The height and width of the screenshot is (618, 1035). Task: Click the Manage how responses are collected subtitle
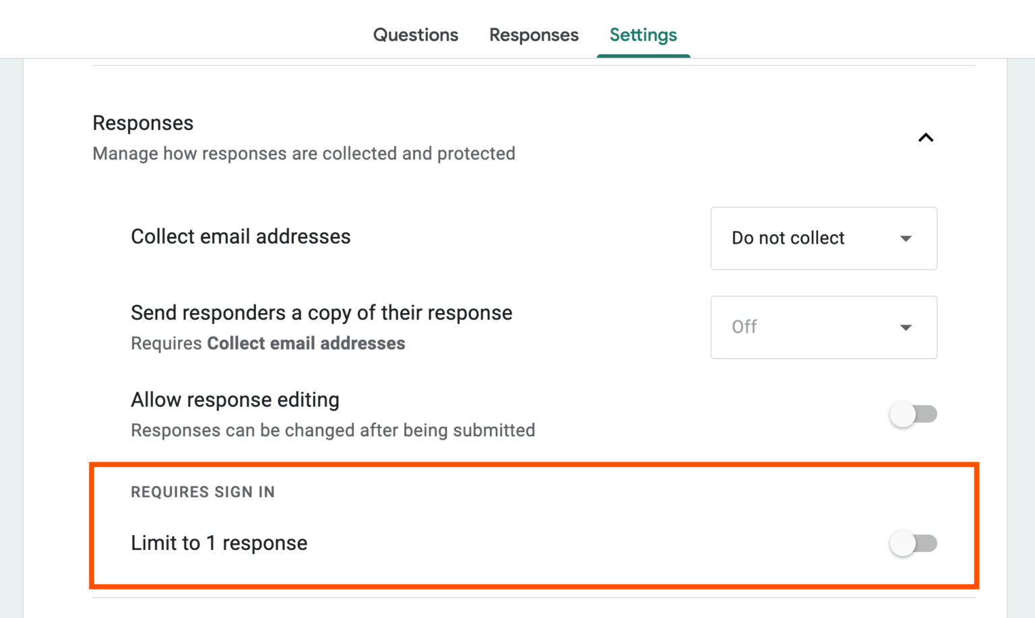tap(303, 153)
